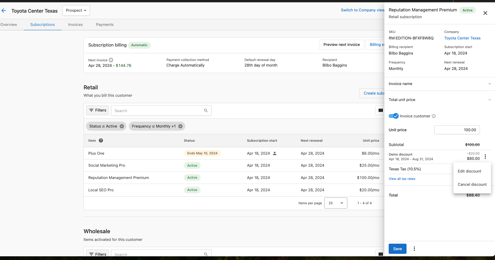Open the Items per page dropdown
This screenshot has height=260, width=495.
(336, 203)
